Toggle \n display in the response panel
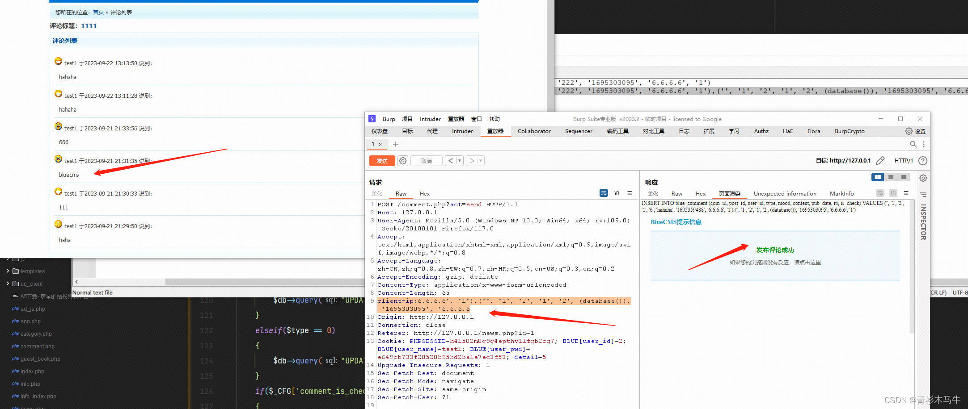This screenshot has width=968, height=409. click(x=893, y=193)
